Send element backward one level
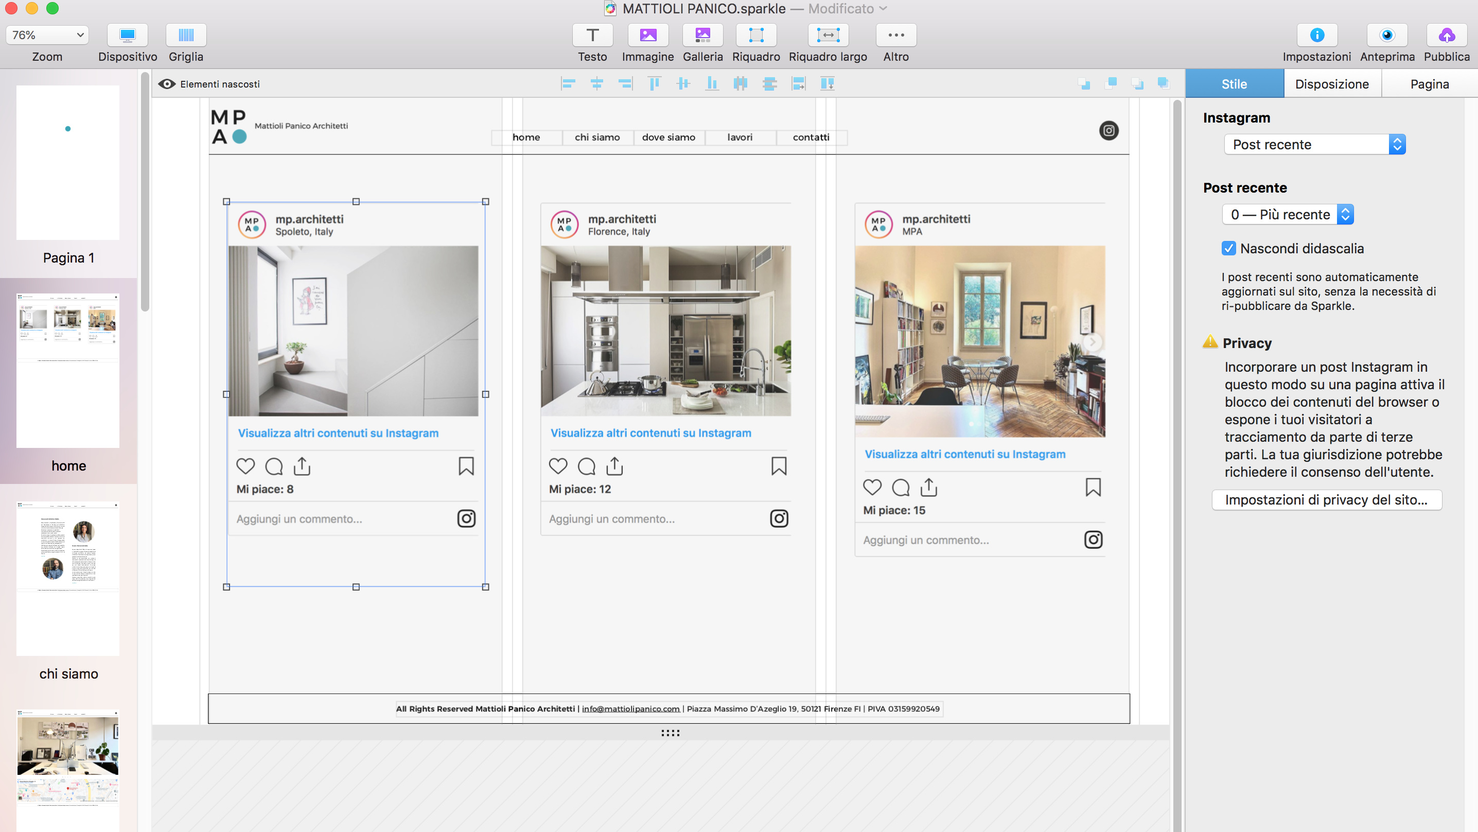 click(x=1084, y=84)
